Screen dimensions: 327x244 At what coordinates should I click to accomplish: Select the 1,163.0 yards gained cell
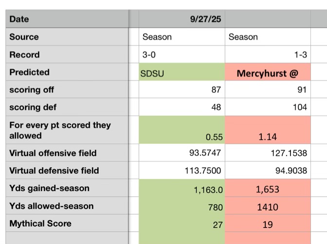(x=182, y=189)
